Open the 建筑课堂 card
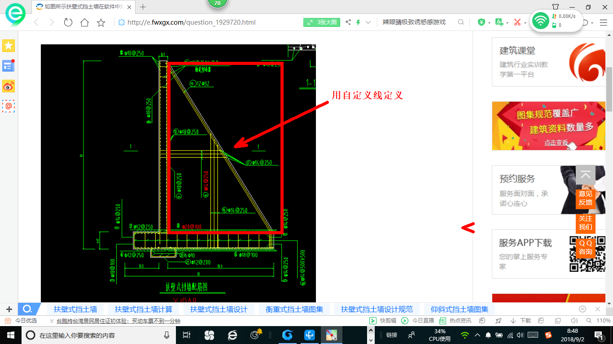The height and width of the screenshot is (344, 613). click(549, 62)
